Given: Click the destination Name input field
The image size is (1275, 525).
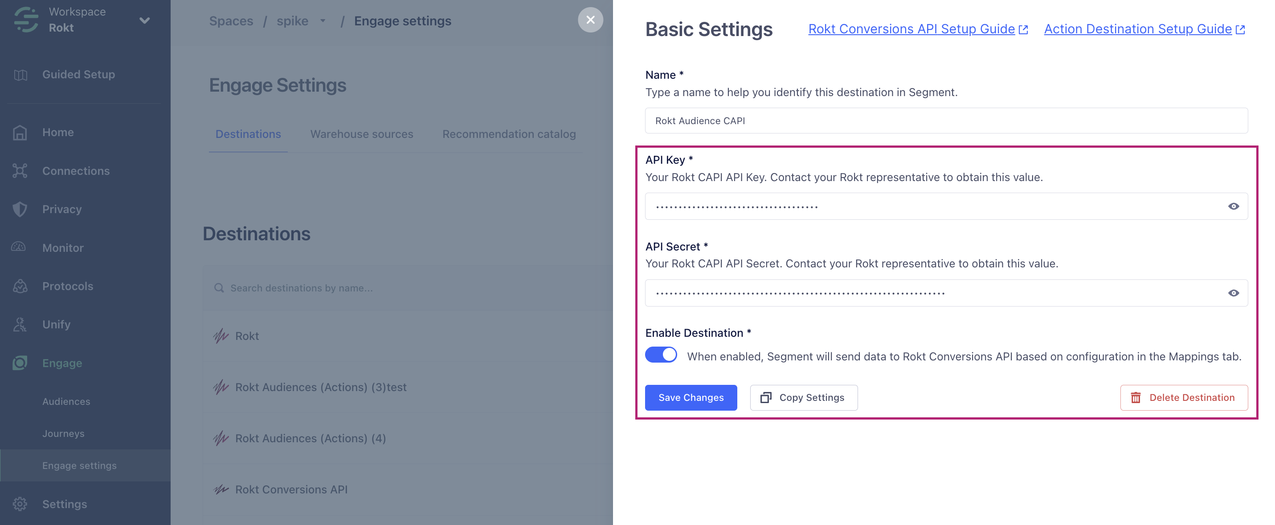Looking at the screenshot, I should (x=945, y=121).
